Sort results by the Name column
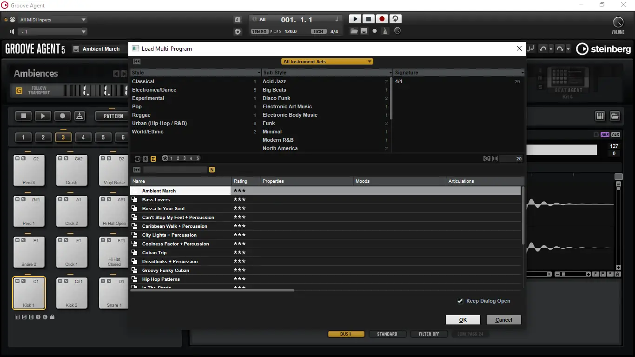Screen dimensions: 635x357 (x=180, y=181)
